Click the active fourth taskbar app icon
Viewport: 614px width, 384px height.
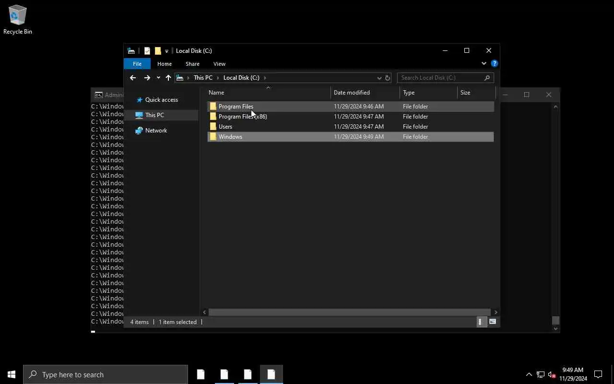pyautogui.click(x=271, y=374)
